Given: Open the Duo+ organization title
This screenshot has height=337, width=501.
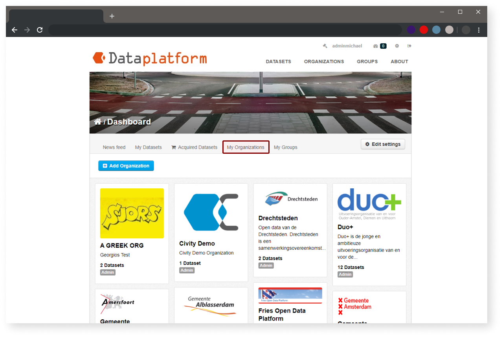Looking at the screenshot, I should pos(345,227).
